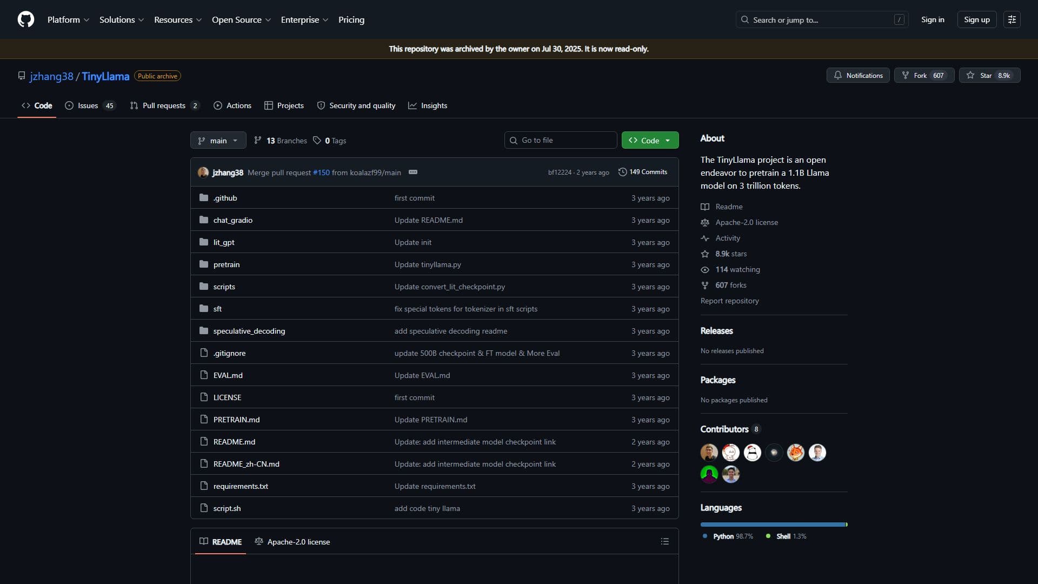The image size is (1038, 584).
Task: Select the README tab in file viewer
Action: pos(221,541)
